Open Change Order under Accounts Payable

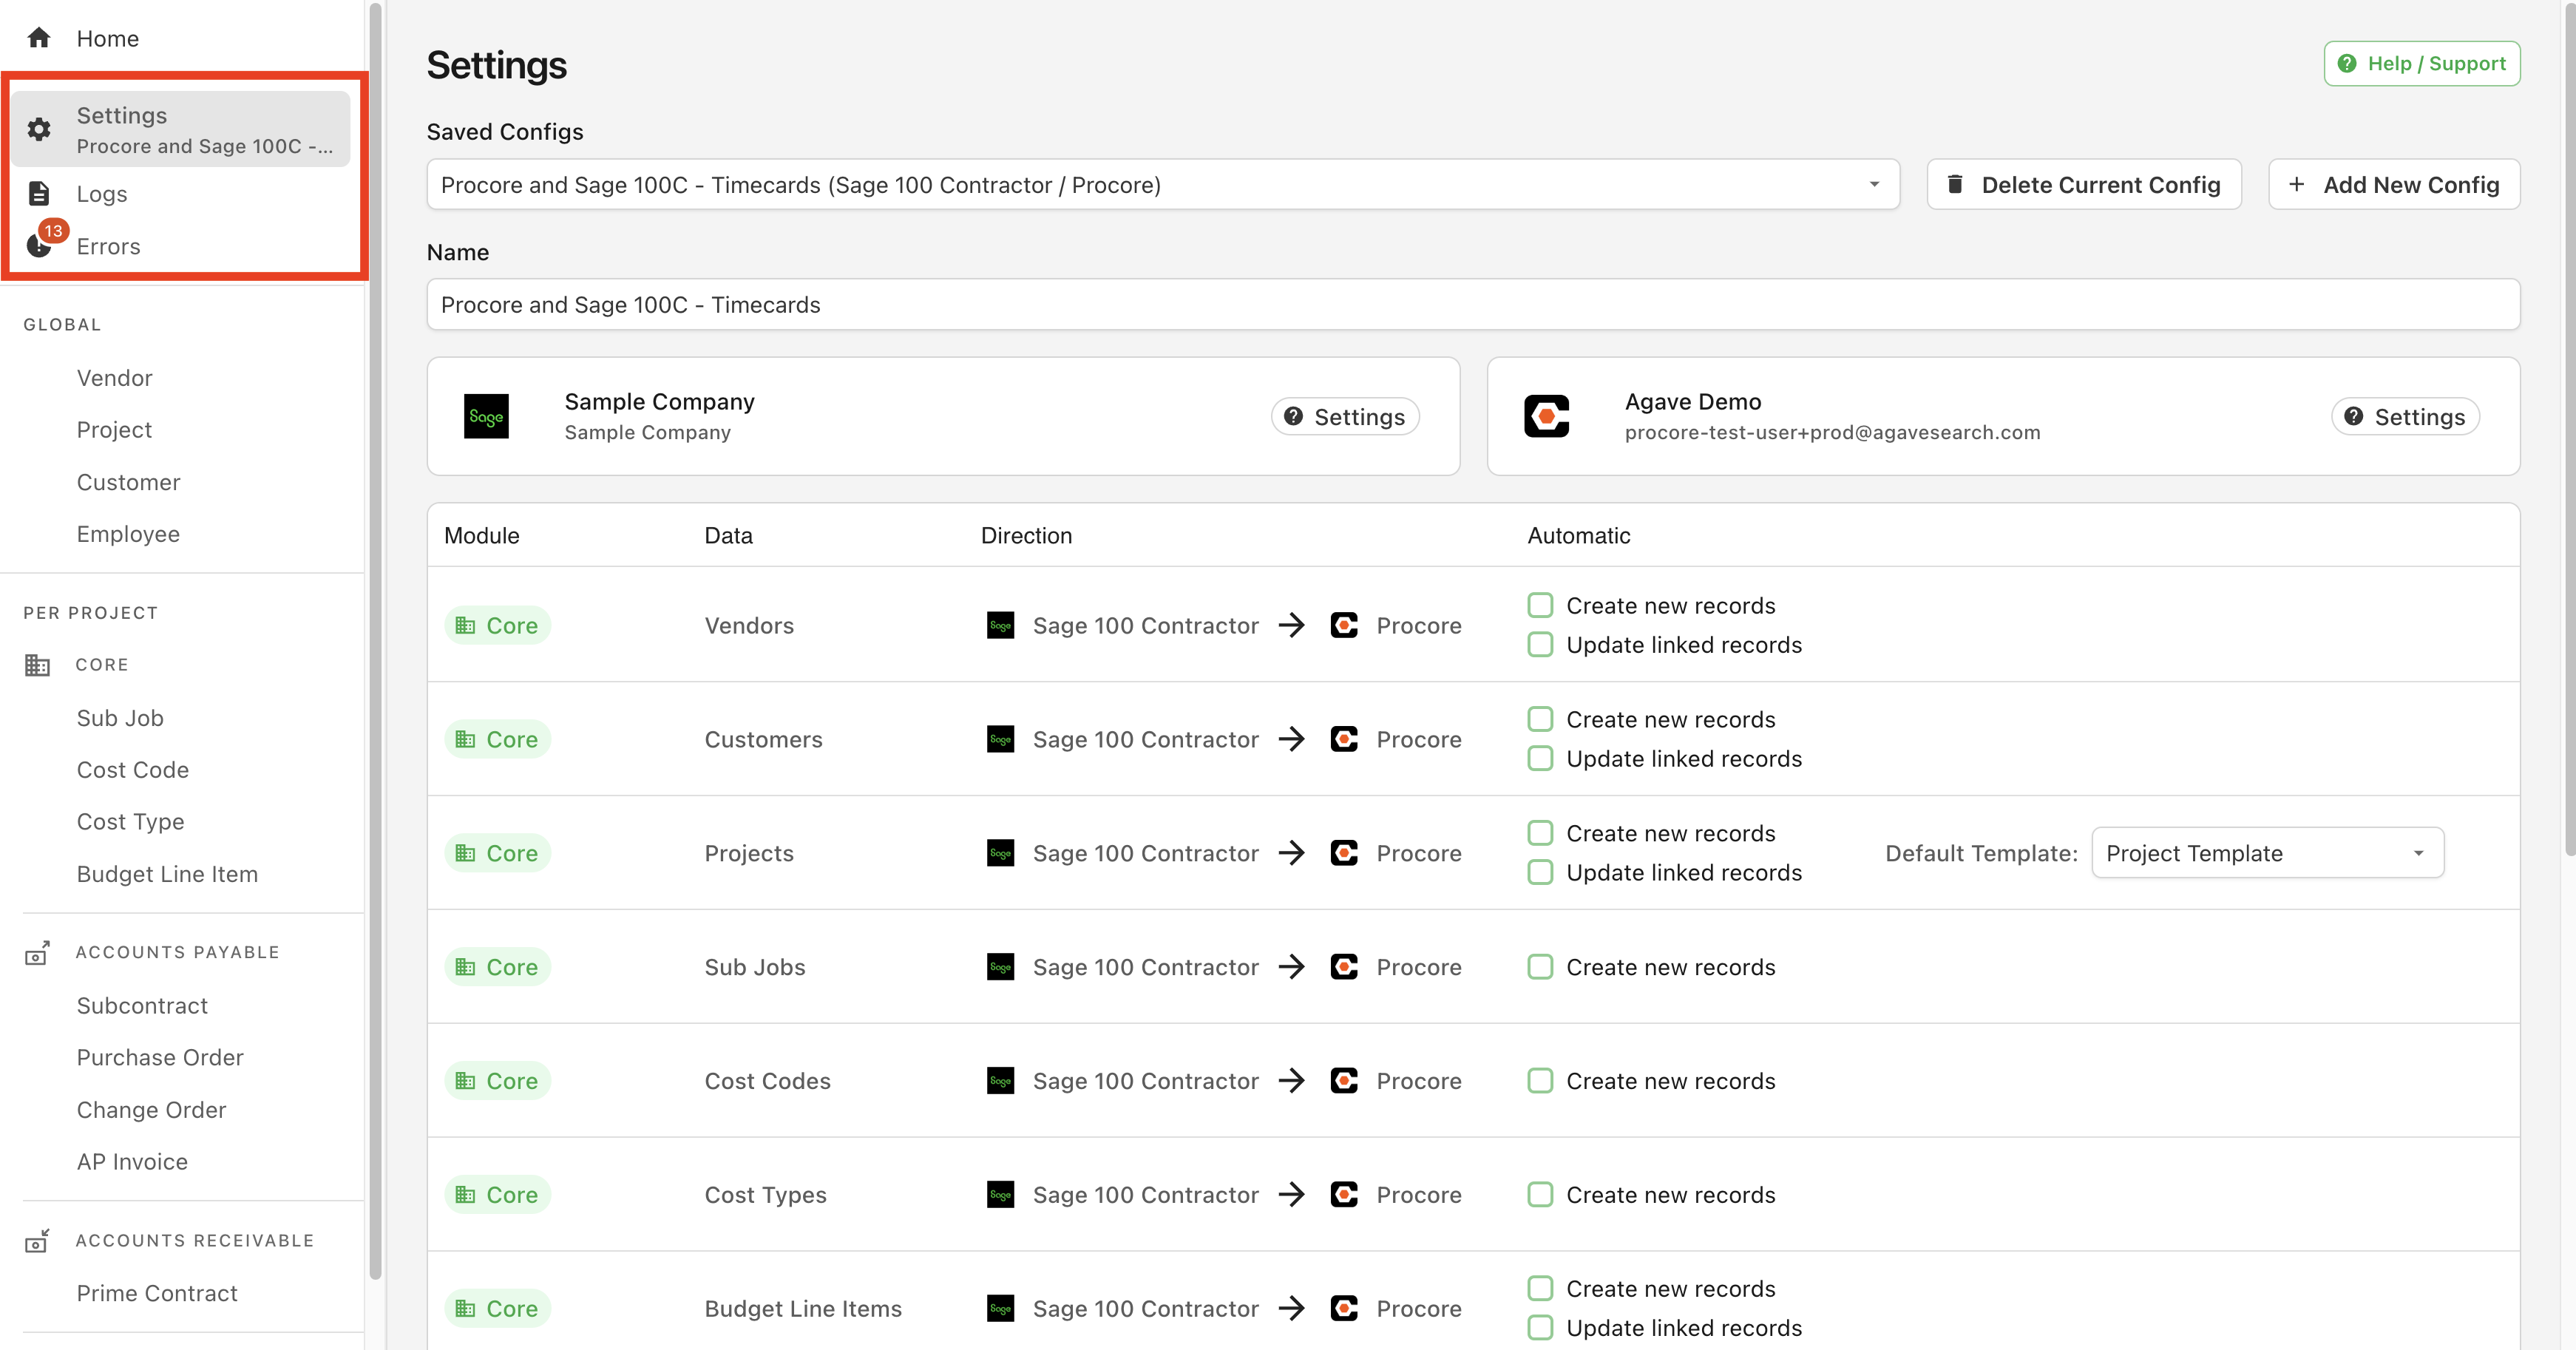coord(151,1110)
